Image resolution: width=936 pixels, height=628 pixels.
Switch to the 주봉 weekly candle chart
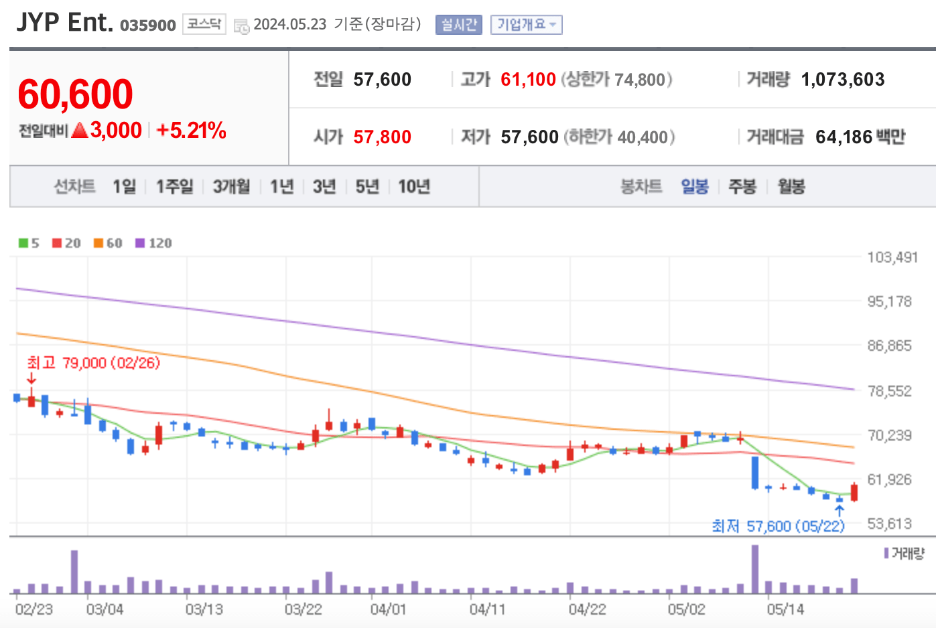click(742, 186)
